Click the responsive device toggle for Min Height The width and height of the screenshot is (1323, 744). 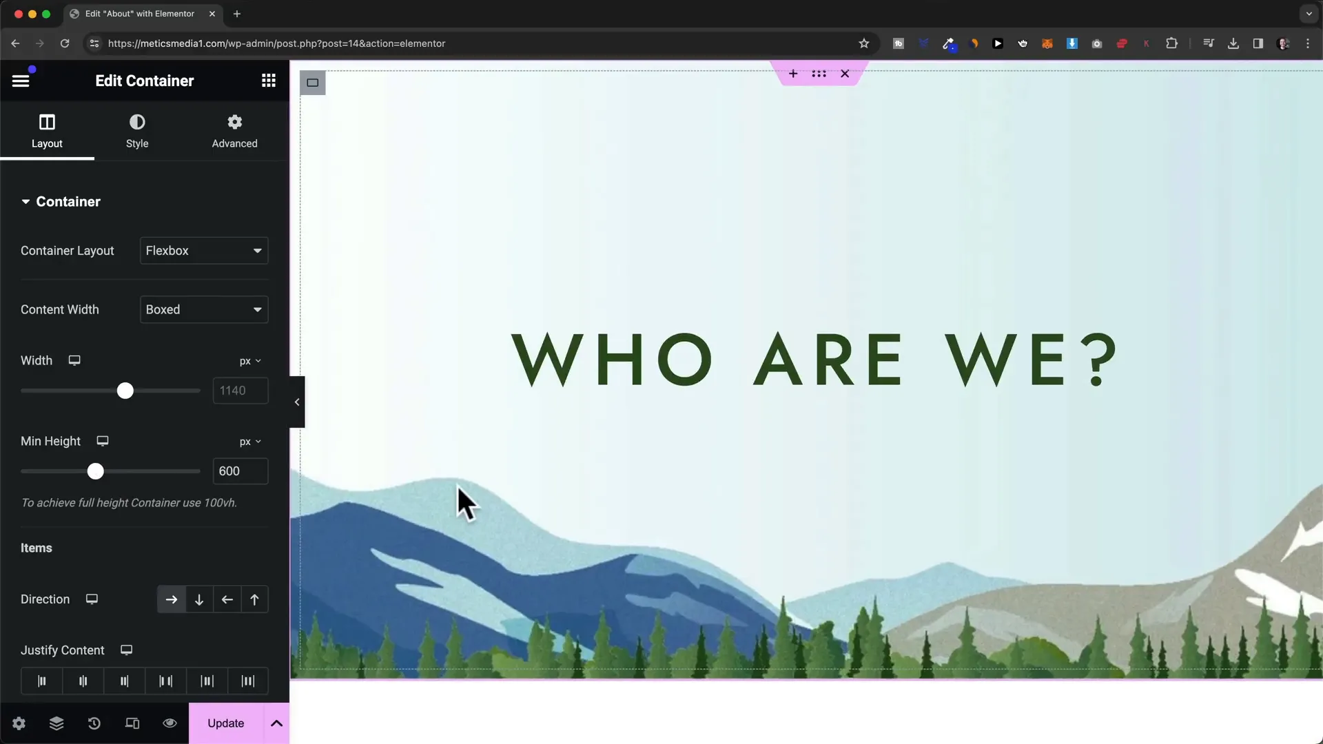tap(103, 441)
